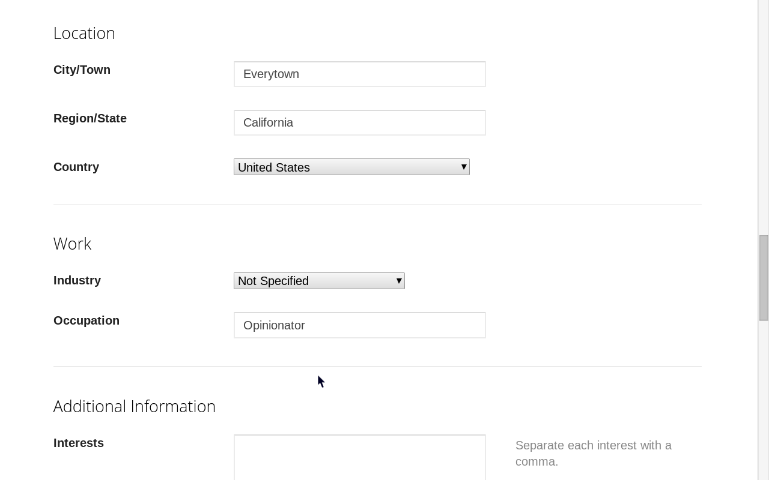769x480 pixels.
Task: Click the Work section heading
Action: click(x=72, y=244)
